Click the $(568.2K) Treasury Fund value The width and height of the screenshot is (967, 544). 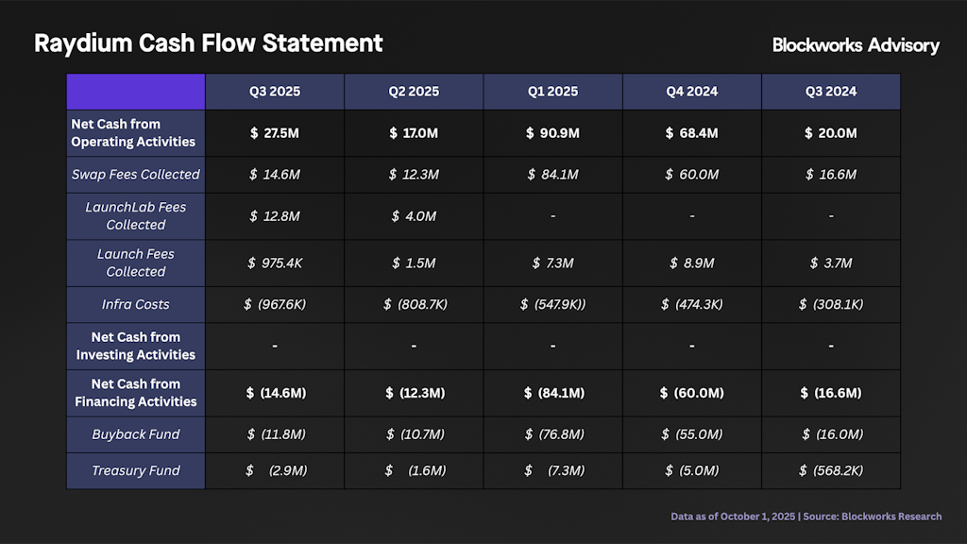click(830, 470)
